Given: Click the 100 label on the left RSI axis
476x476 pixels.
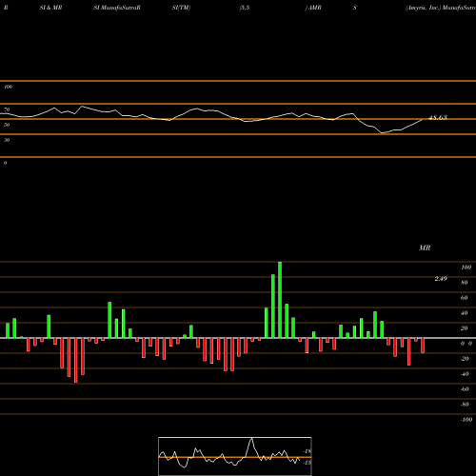Looking at the screenshot, I should (8, 87).
